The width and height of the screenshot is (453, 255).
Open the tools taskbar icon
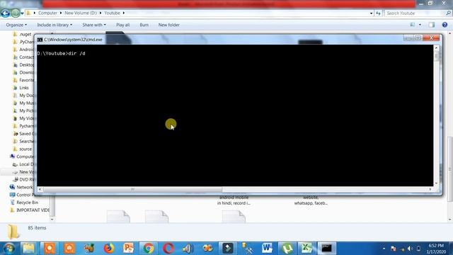(x=247, y=249)
